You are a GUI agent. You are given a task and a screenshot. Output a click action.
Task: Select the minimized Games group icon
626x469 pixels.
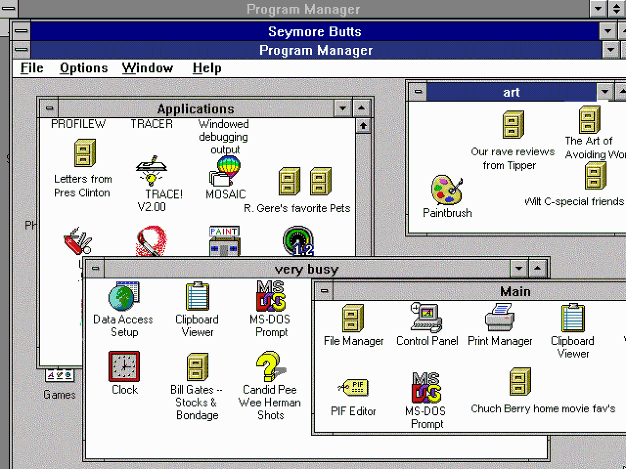pos(59,376)
